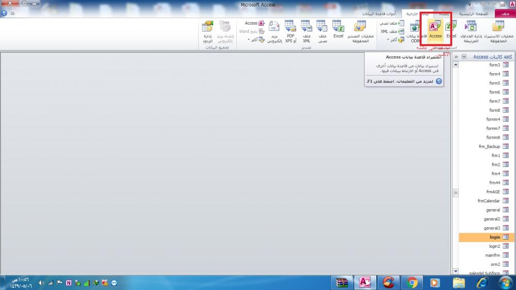Open Linked Table Manager (إدارة الجداول المرتبطة)
Image resolution: width=516 pixels, height=290 pixels.
pos(471,31)
